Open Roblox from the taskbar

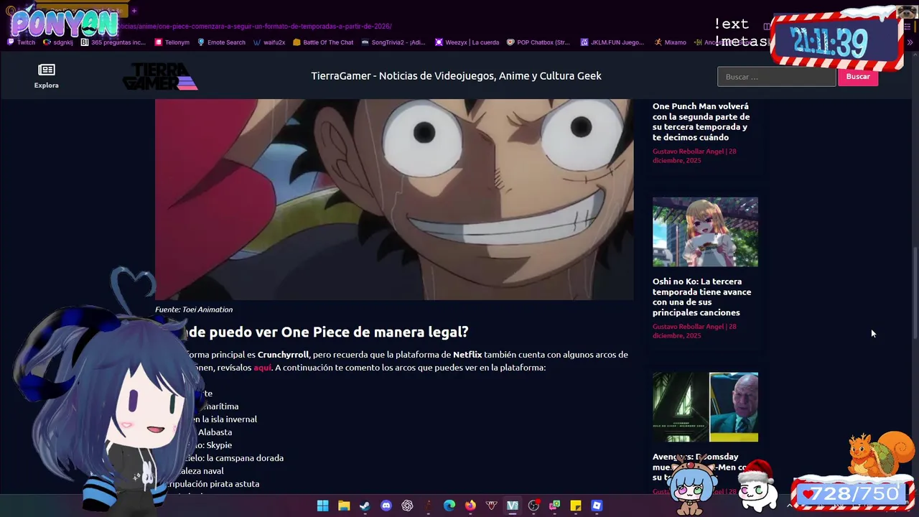click(x=597, y=506)
